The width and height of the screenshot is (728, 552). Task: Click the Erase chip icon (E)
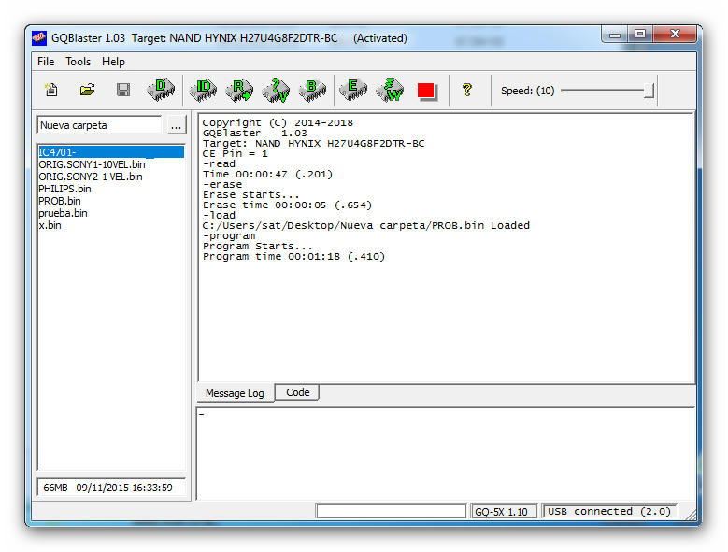[353, 90]
